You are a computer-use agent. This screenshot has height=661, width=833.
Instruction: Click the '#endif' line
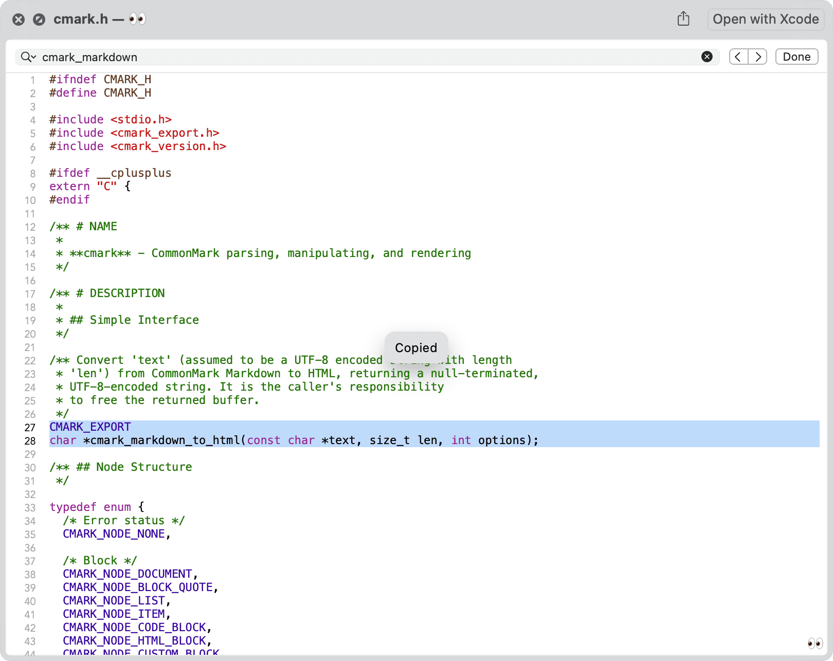[69, 200]
